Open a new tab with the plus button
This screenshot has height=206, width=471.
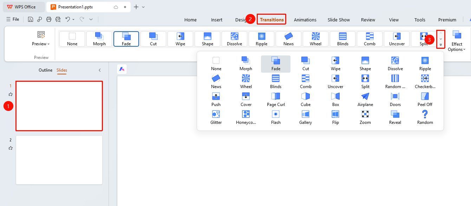click(x=136, y=7)
